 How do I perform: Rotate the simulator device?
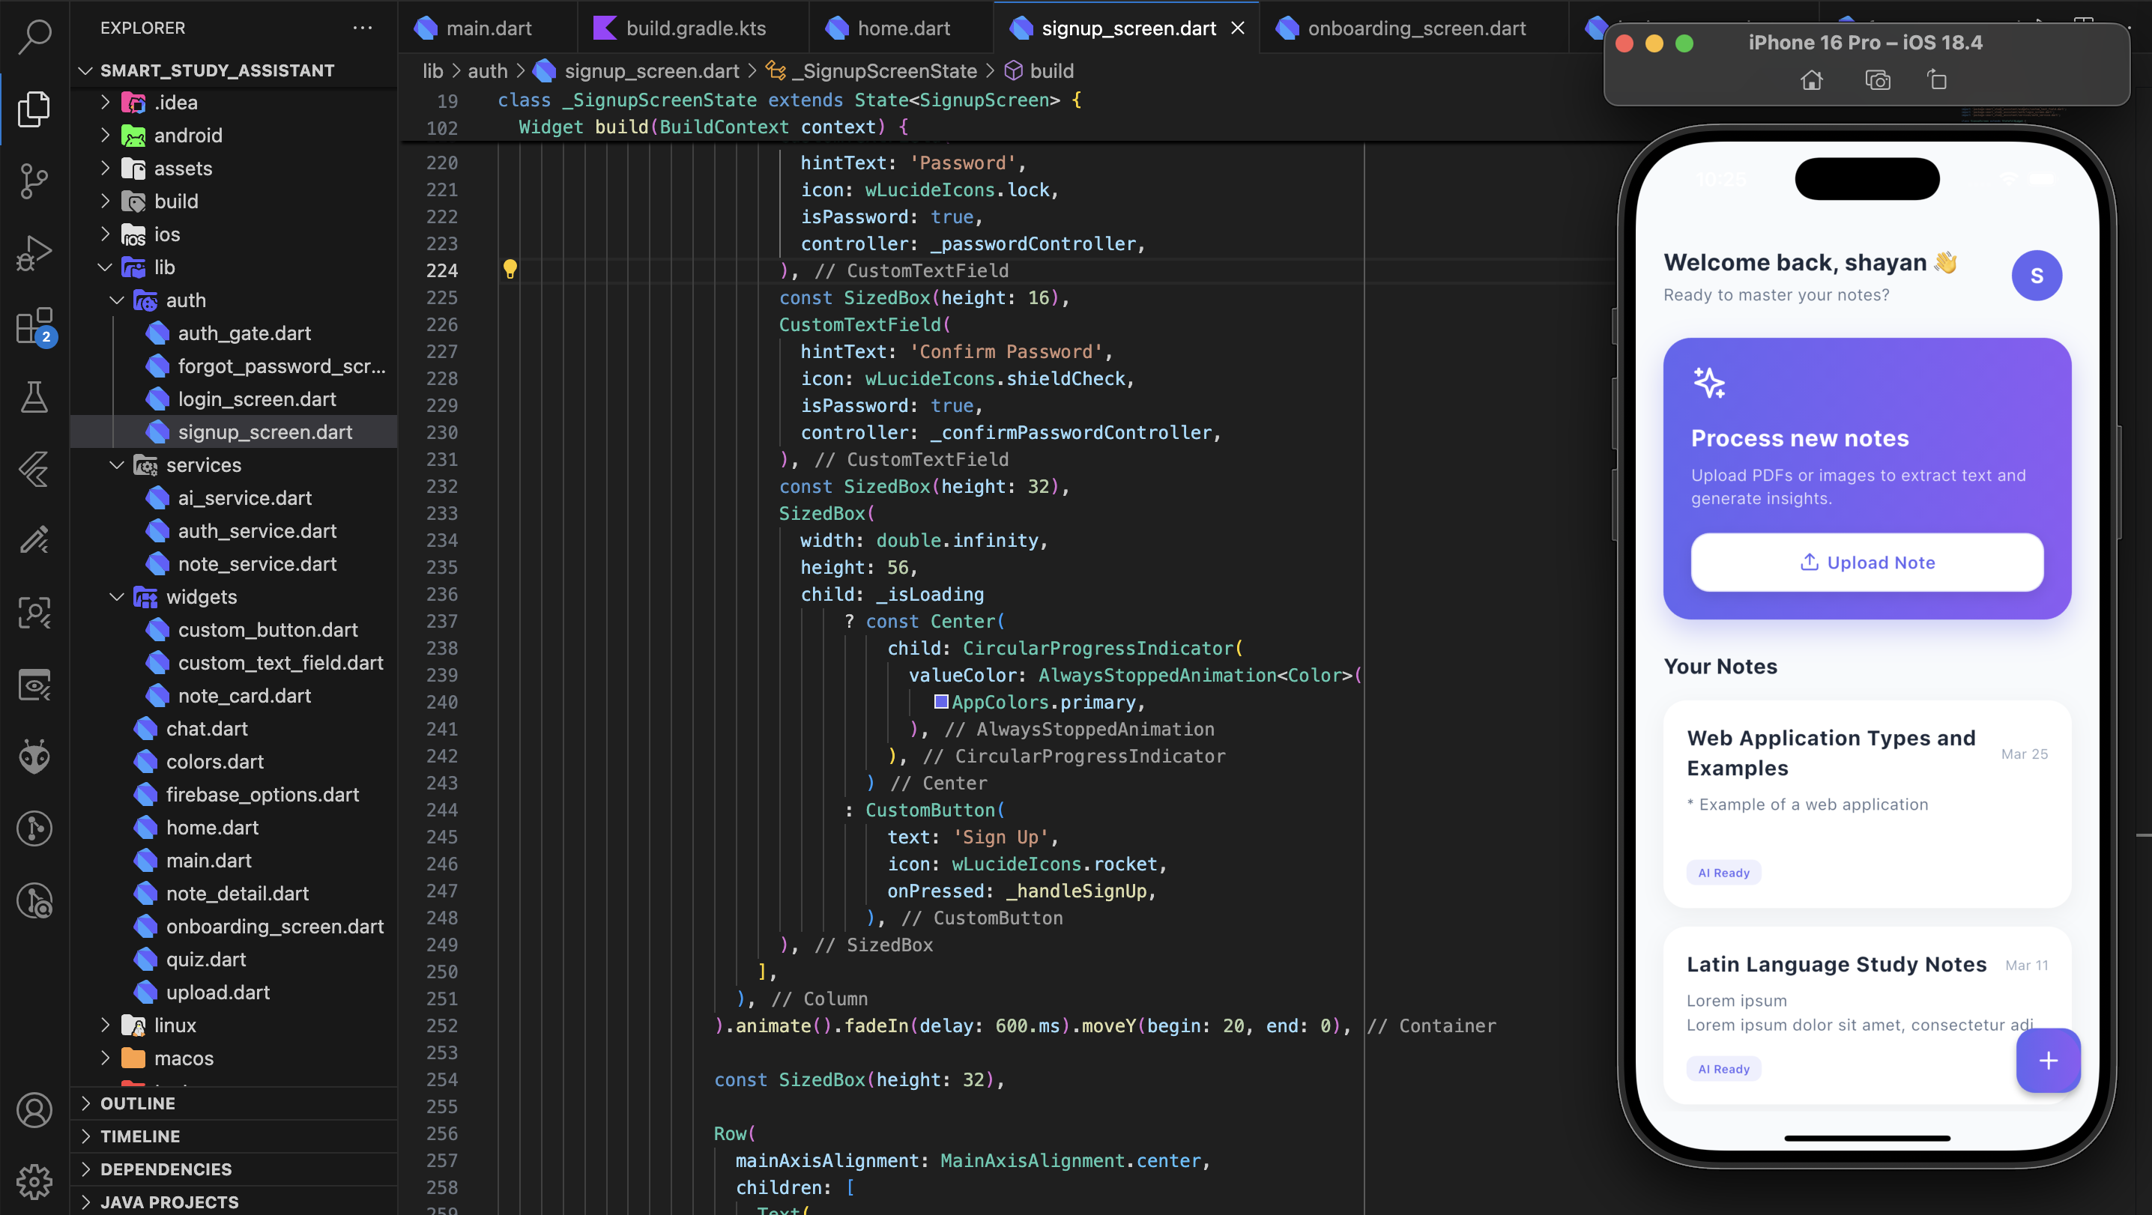tap(1936, 80)
